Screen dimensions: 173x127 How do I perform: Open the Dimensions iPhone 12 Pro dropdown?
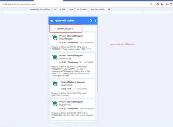pos(41,9)
